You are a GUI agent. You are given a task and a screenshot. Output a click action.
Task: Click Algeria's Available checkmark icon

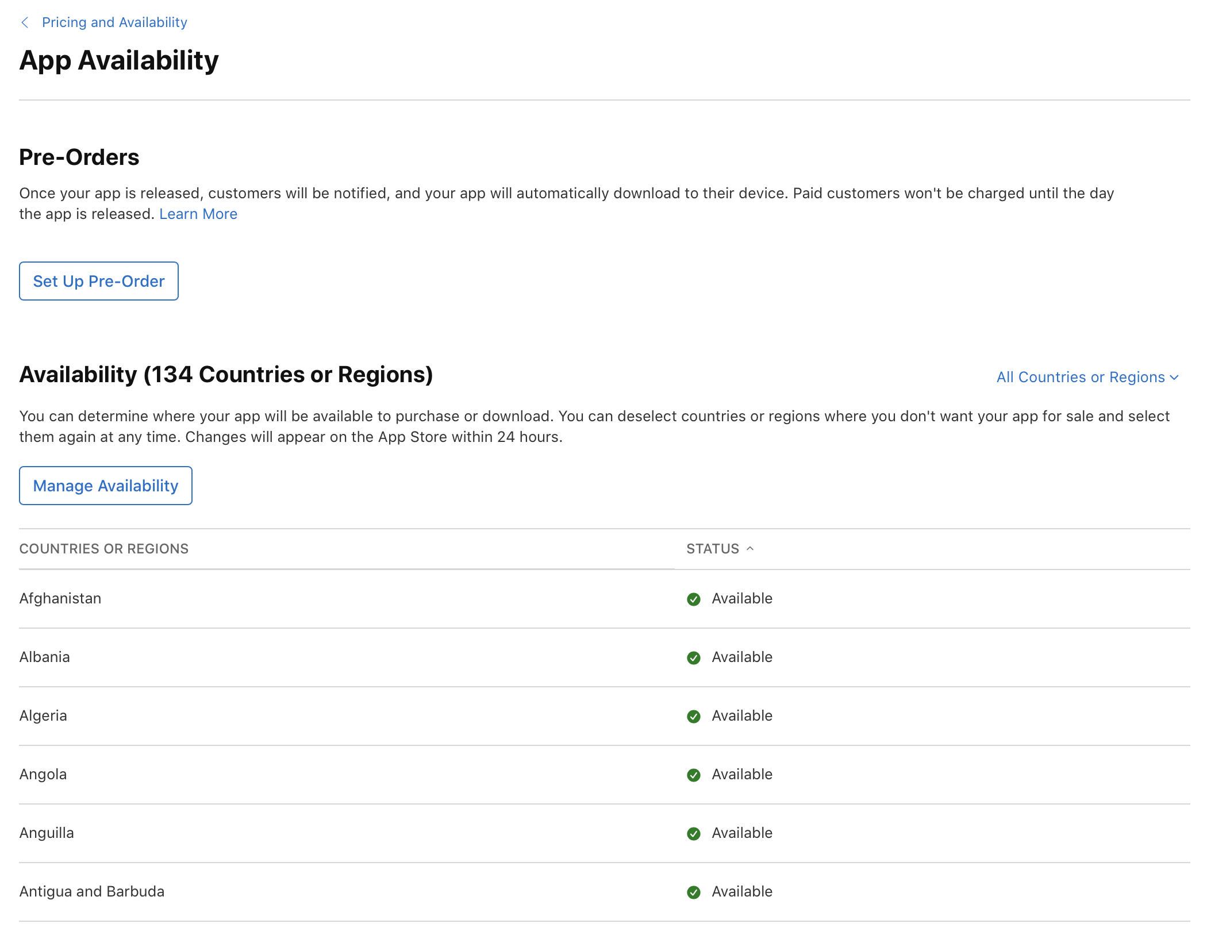pos(694,717)
